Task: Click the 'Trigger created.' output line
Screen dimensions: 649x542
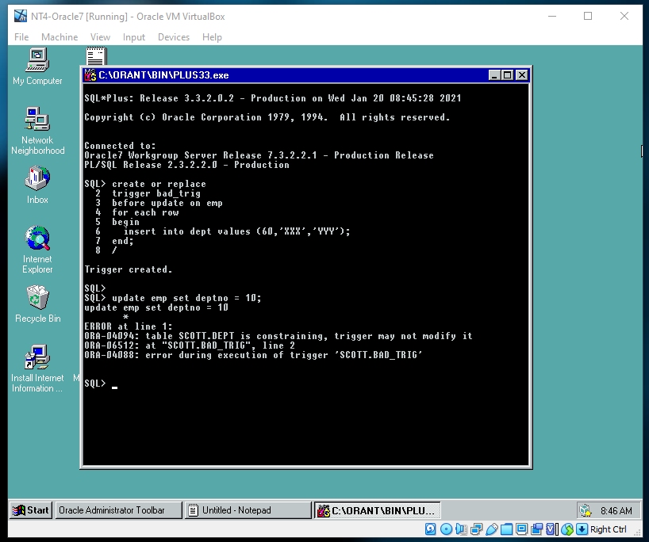Action: (x=129, y=269)
